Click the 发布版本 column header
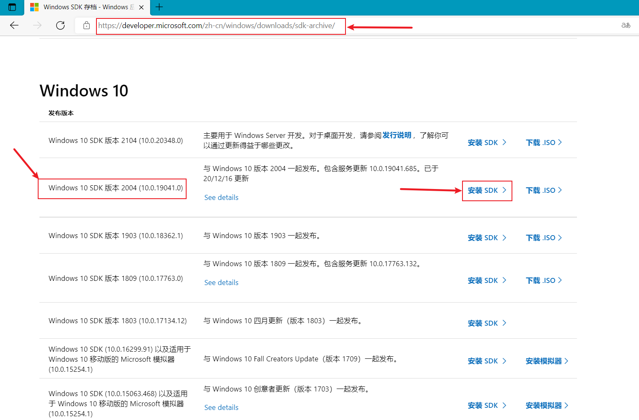 [61, 113]
